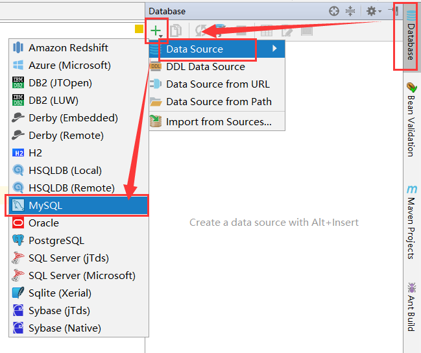Screen dimensions: 421x353
Task: Click the Derby (Embedded) hat icon
Action: pyautogui.click(x=18, y=117)
